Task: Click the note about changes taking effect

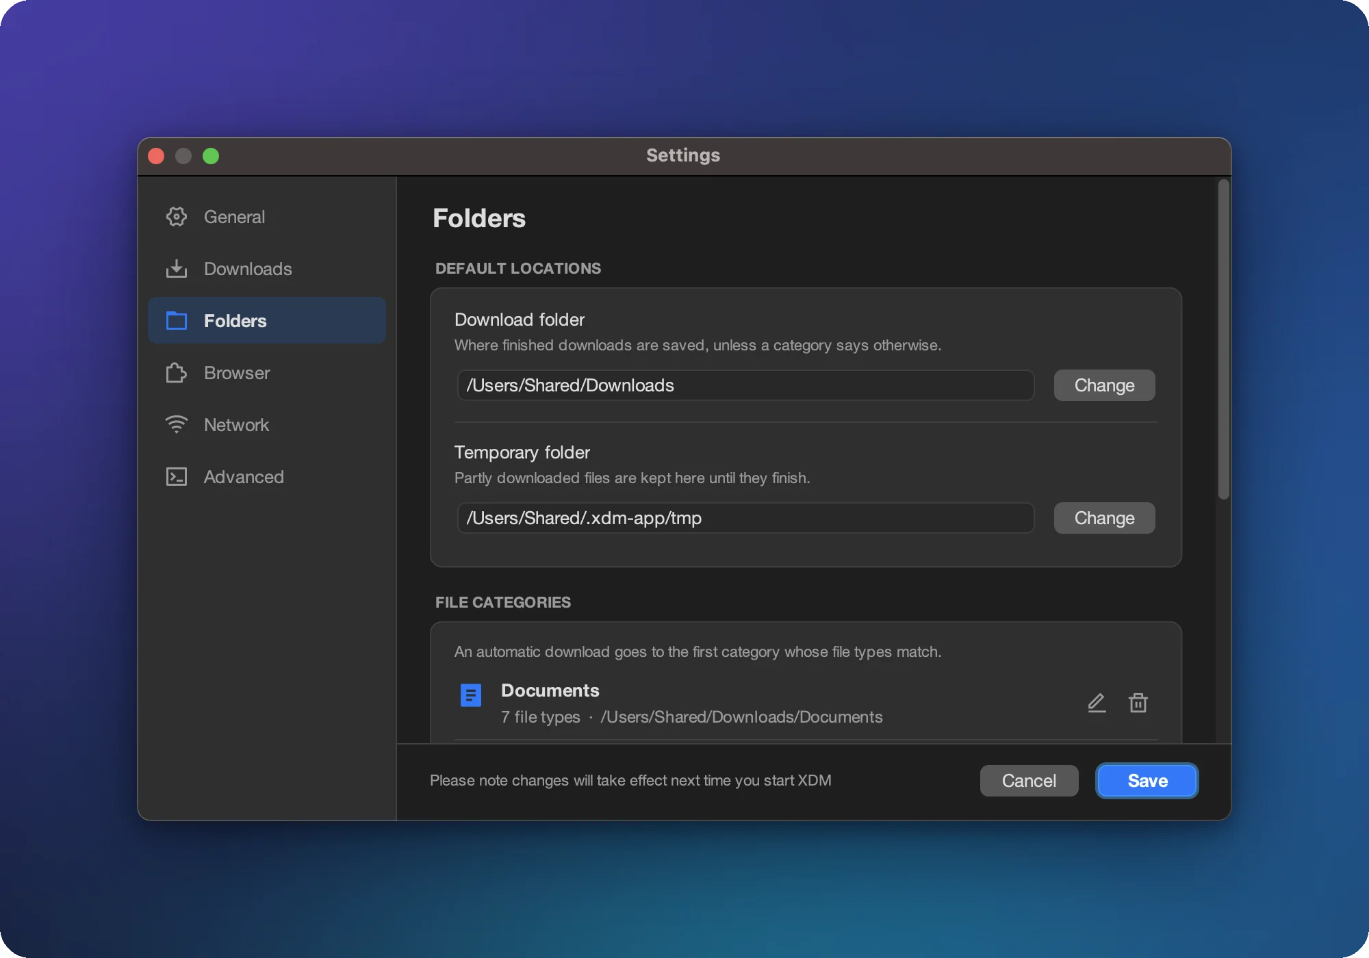Action: (630, 781)
